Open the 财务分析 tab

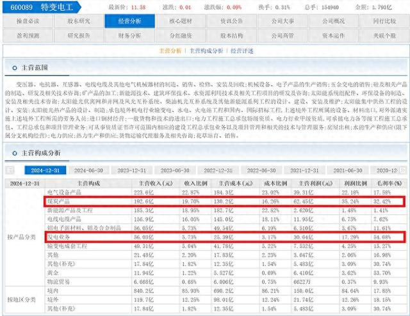pos(129,36)
